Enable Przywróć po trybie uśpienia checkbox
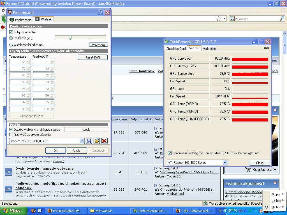This screenshot has height=215, width=287. [x=11, y=135]
